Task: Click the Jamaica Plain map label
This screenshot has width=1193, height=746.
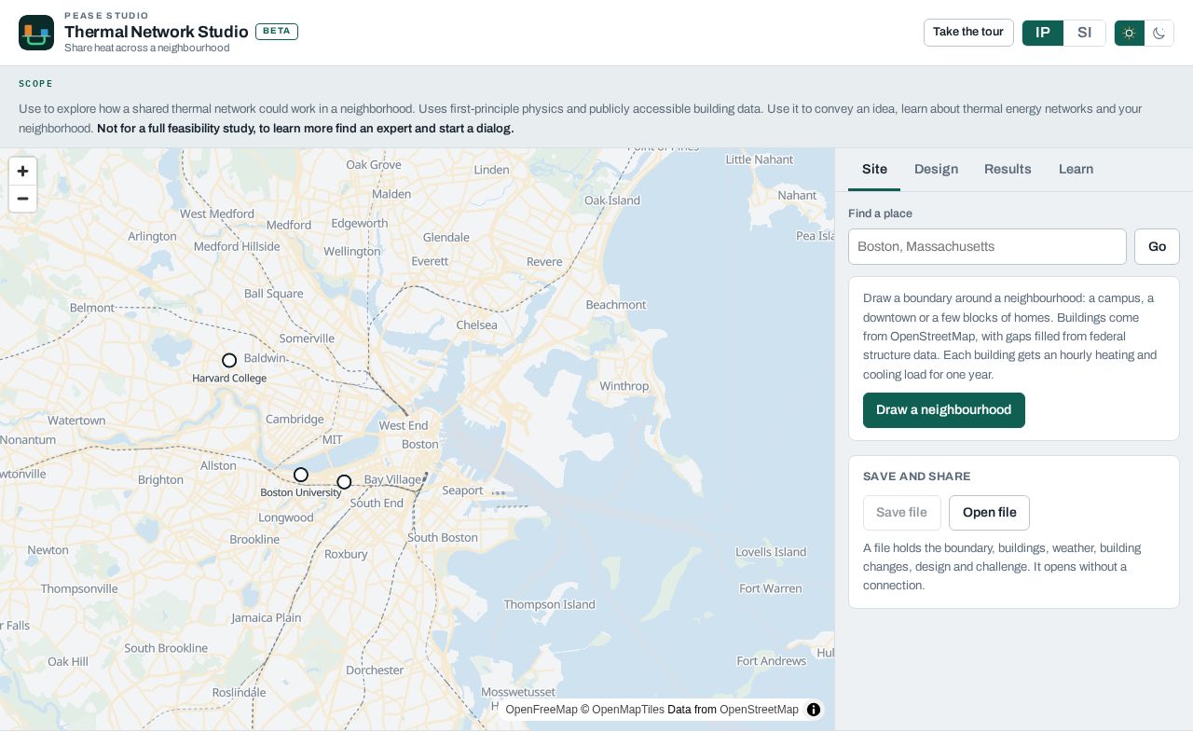Action: point(267,617)
